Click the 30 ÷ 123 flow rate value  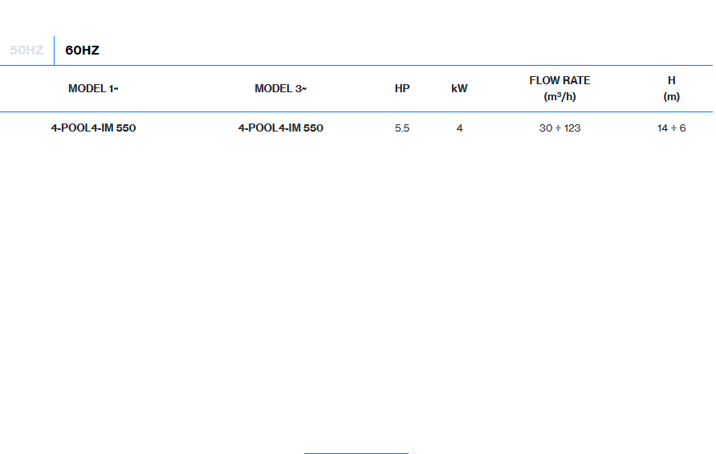coord(559,128)
